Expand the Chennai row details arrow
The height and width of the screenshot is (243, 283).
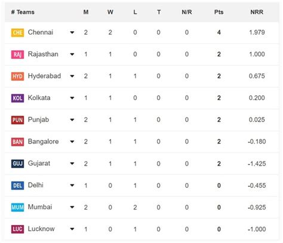coord(72,32)
